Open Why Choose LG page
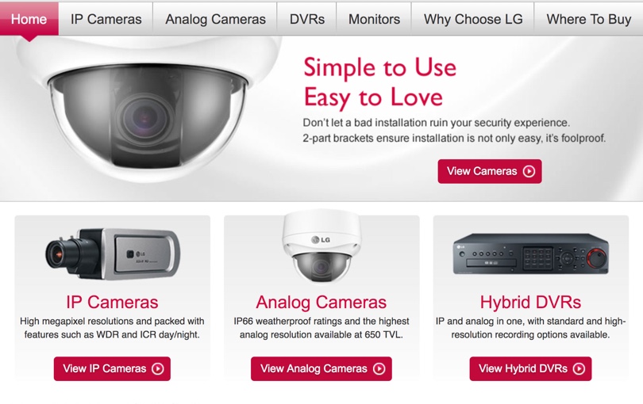Viewport: 643px width, 404px height. pos(473,19)
